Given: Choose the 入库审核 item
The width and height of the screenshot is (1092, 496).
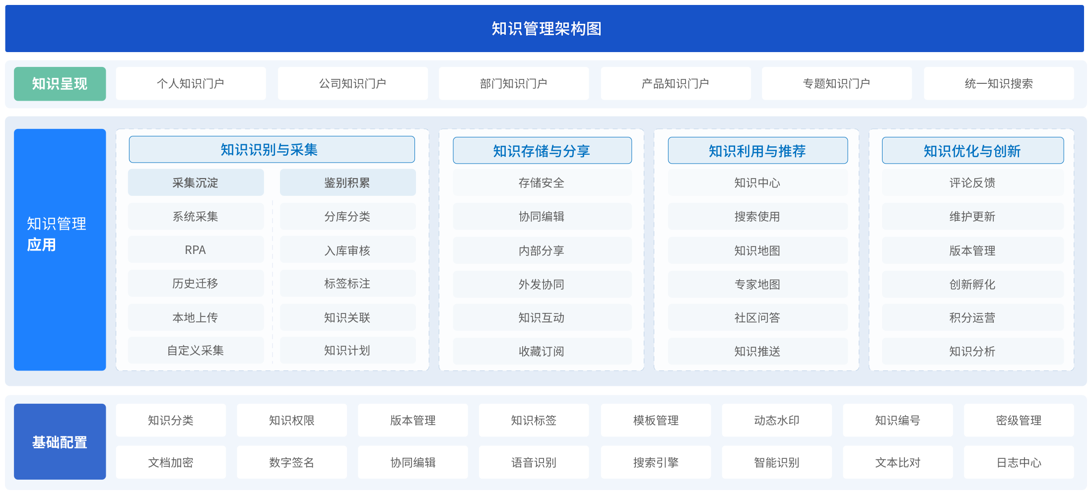Looking at the screenshot, I should point(347,250).
